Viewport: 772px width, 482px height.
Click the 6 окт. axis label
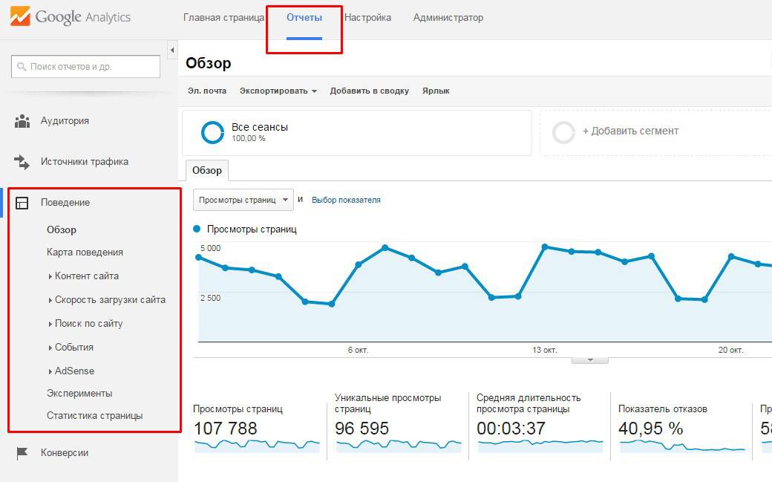(358, 350)
